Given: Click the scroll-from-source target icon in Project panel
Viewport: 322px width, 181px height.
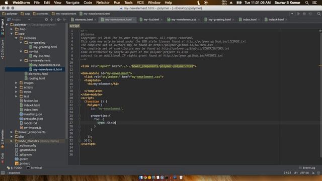Looking at the screenshot, I should click(x=46, y=20).
